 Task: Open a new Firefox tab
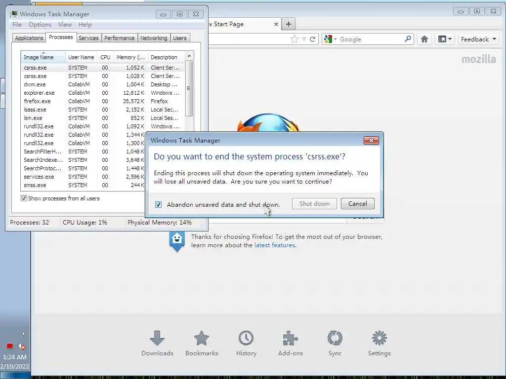click(289, 24)
